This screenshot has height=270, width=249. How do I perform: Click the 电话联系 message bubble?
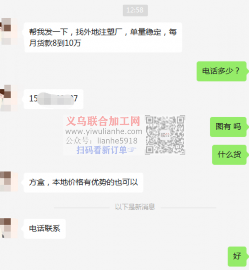click(44, 229)
